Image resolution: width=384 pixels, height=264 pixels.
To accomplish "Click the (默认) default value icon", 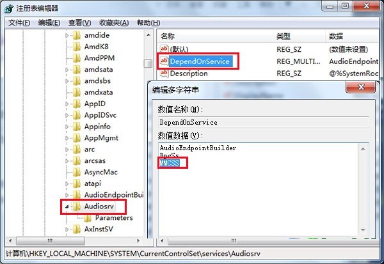I will click(164, 49).
